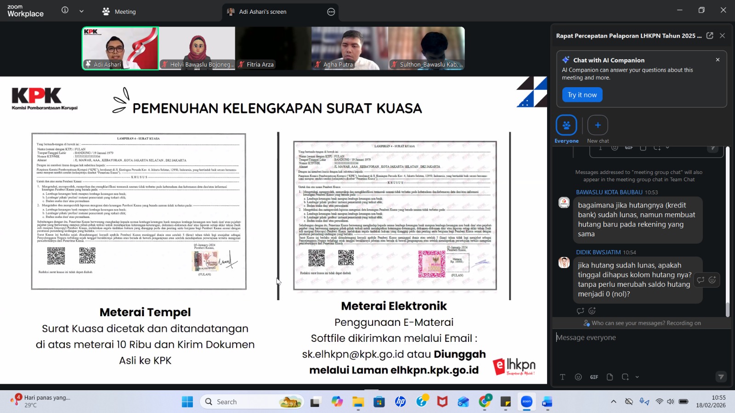Open the meeting information icon
This screenshot has height=413, width=735.
pos(65,11)
